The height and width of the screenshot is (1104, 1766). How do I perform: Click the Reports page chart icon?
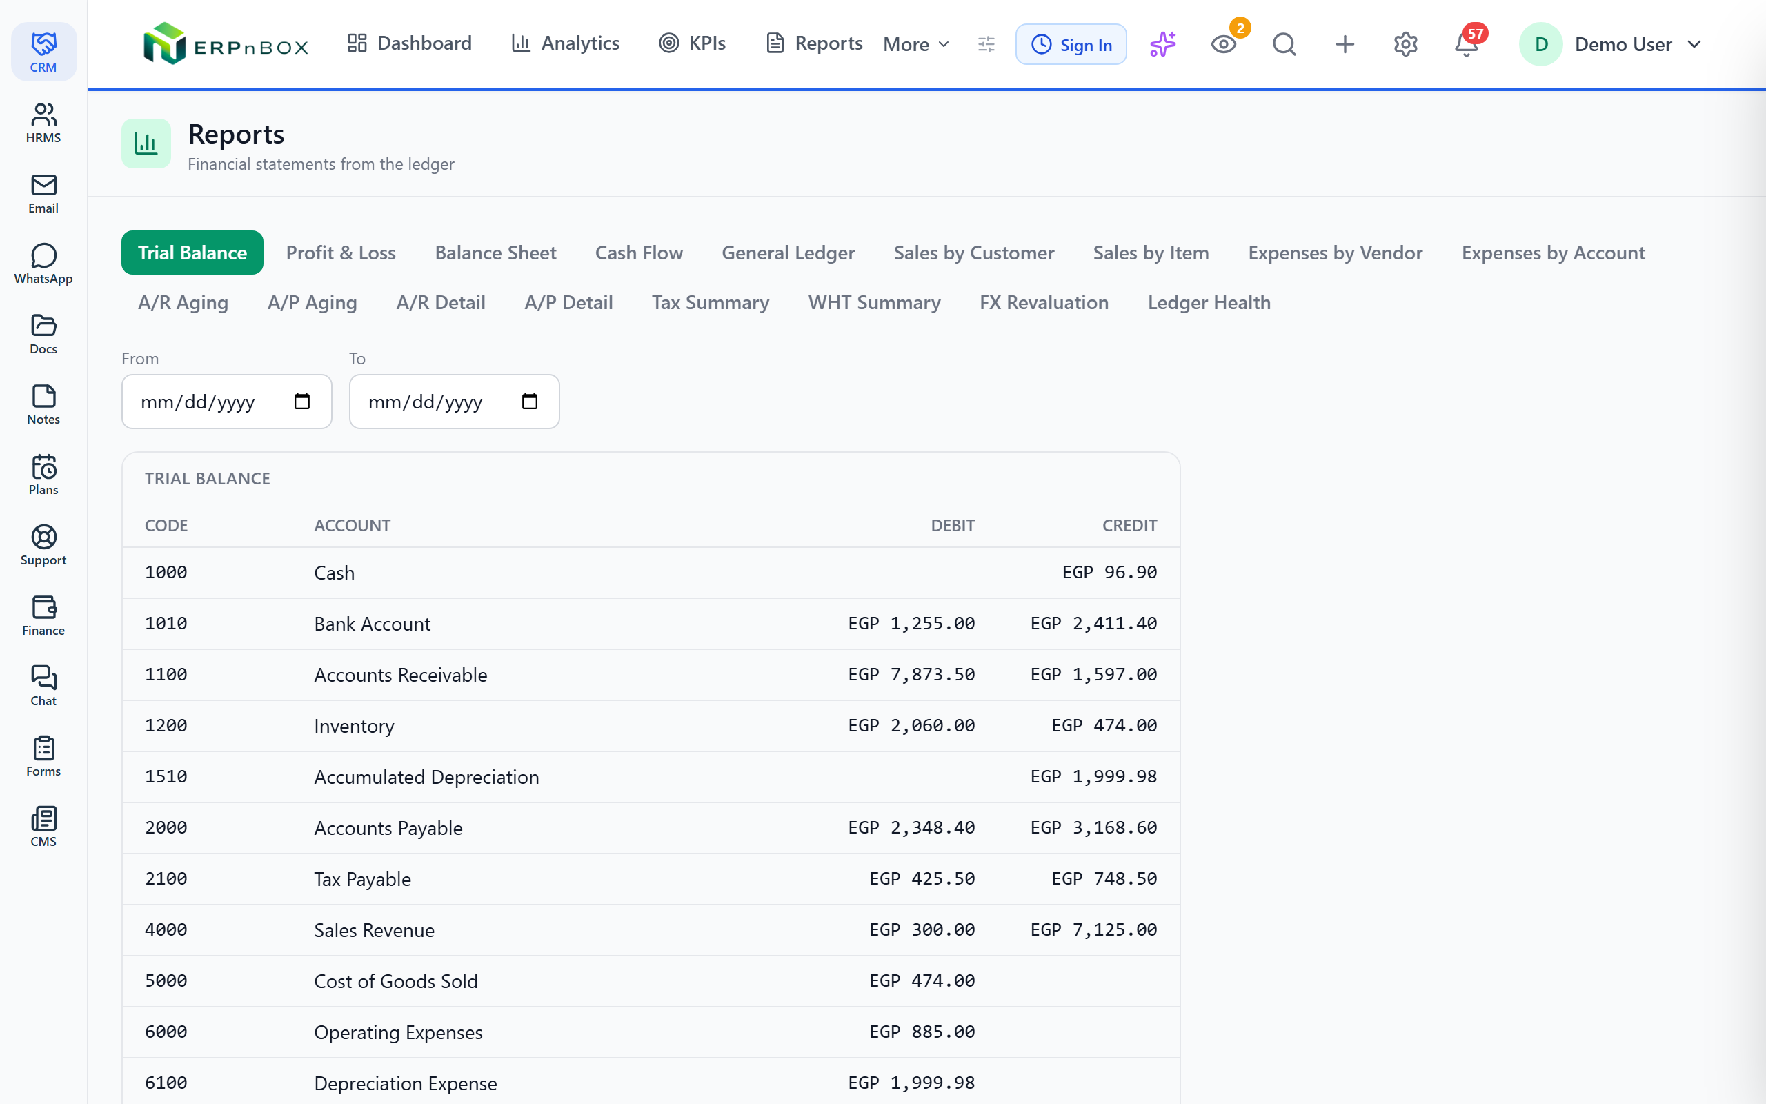click(x=146, y=144)
